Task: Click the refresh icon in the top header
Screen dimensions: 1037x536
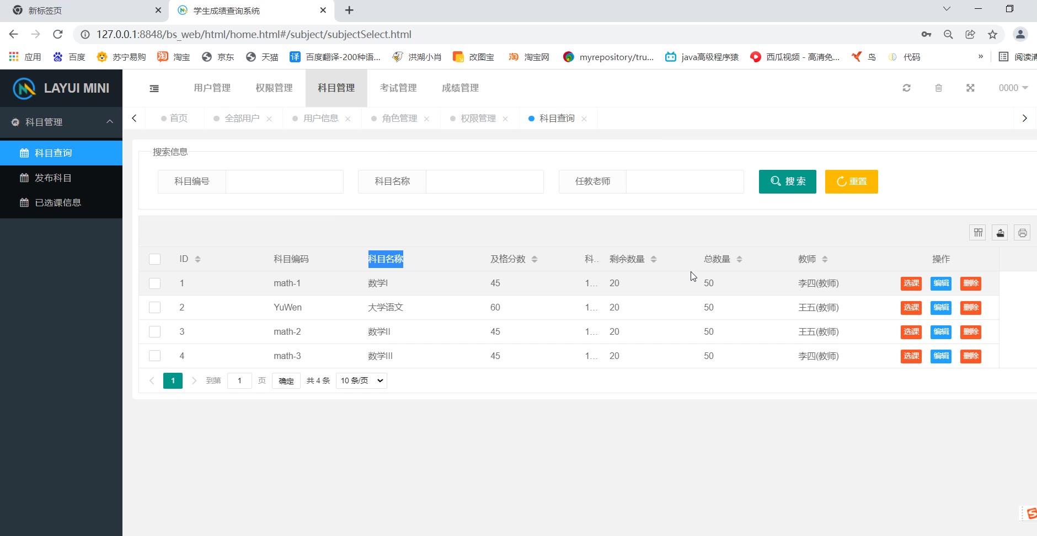Action: click(906, 88)
